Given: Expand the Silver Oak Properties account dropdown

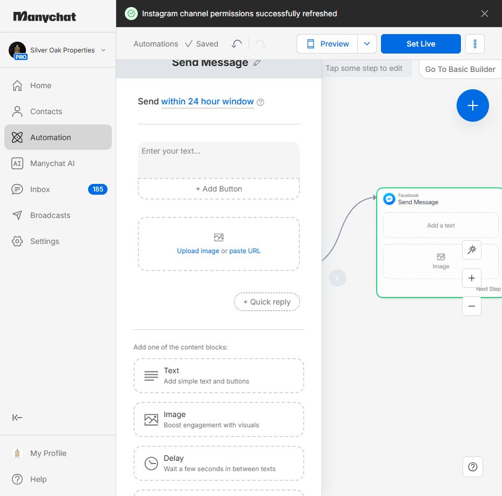Looking at the screenshot, I should tap(103, 50).
